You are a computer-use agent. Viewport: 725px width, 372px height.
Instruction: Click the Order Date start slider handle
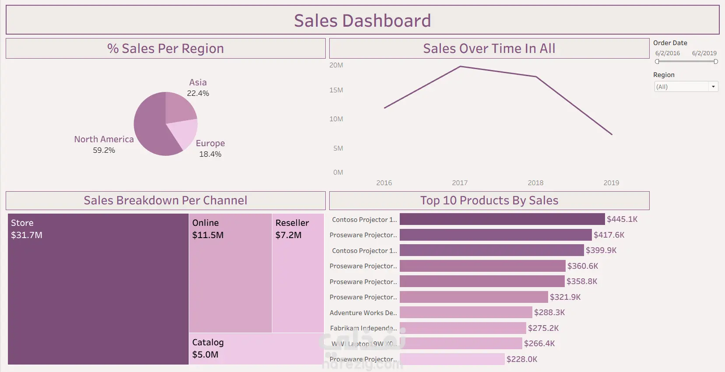[x=657, y=62]
